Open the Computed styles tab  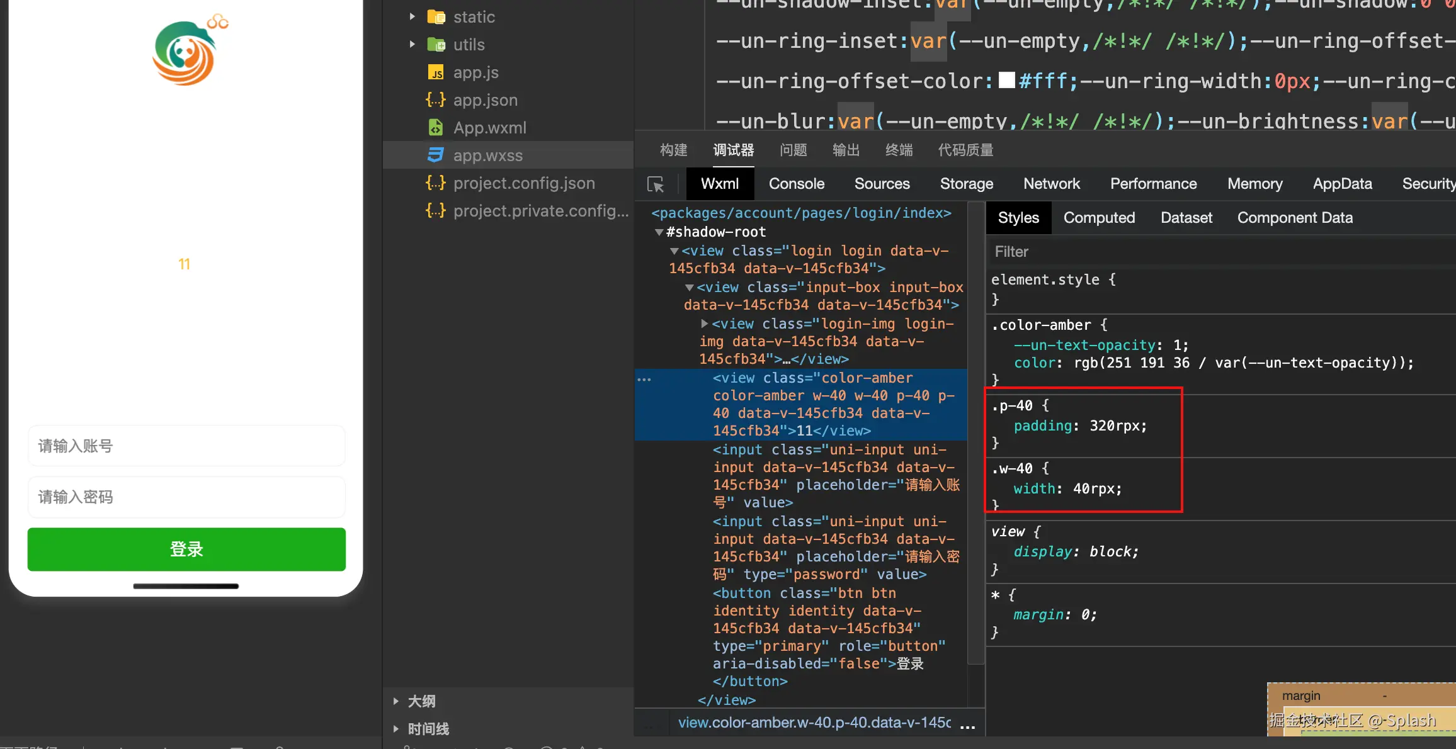pyautogui.click(x=1099, y=218)
